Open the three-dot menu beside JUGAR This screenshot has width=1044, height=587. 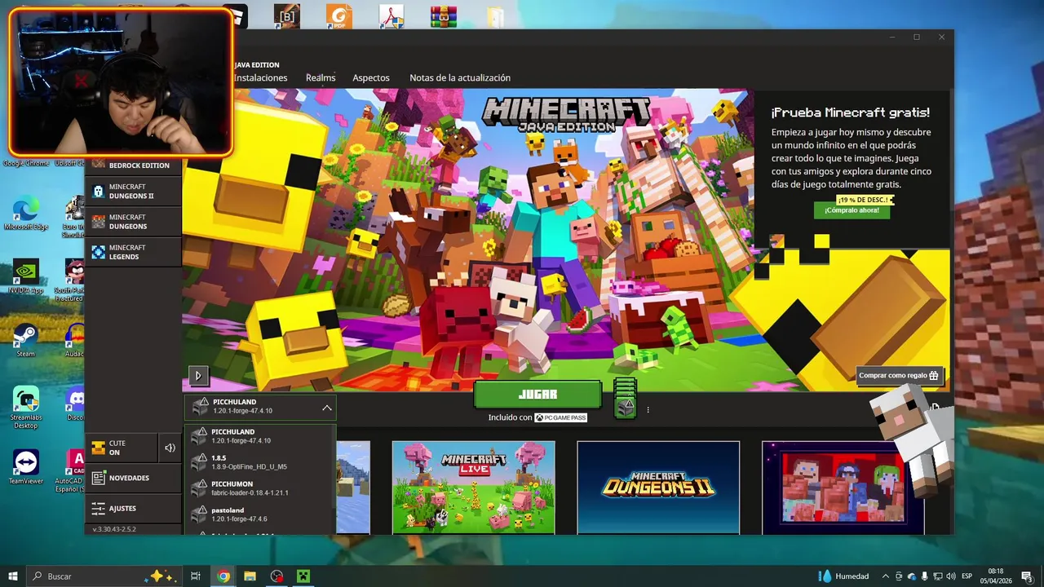click(648, 410)
